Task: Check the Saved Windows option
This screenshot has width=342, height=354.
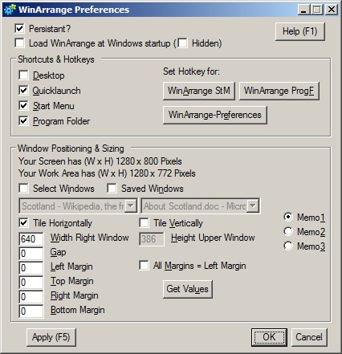Action: tap(112, 189)
